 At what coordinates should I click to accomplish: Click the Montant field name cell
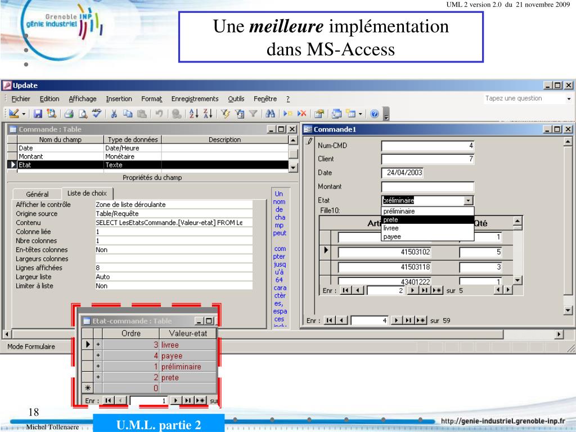pyautogui.click(x=61, y=156)
